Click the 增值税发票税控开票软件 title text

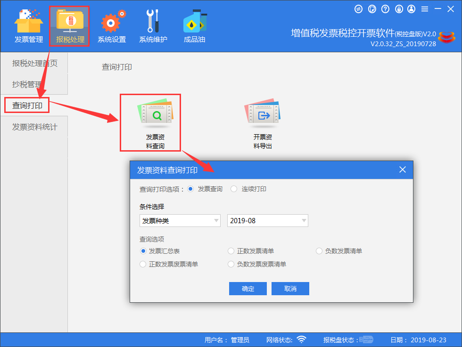343,33
